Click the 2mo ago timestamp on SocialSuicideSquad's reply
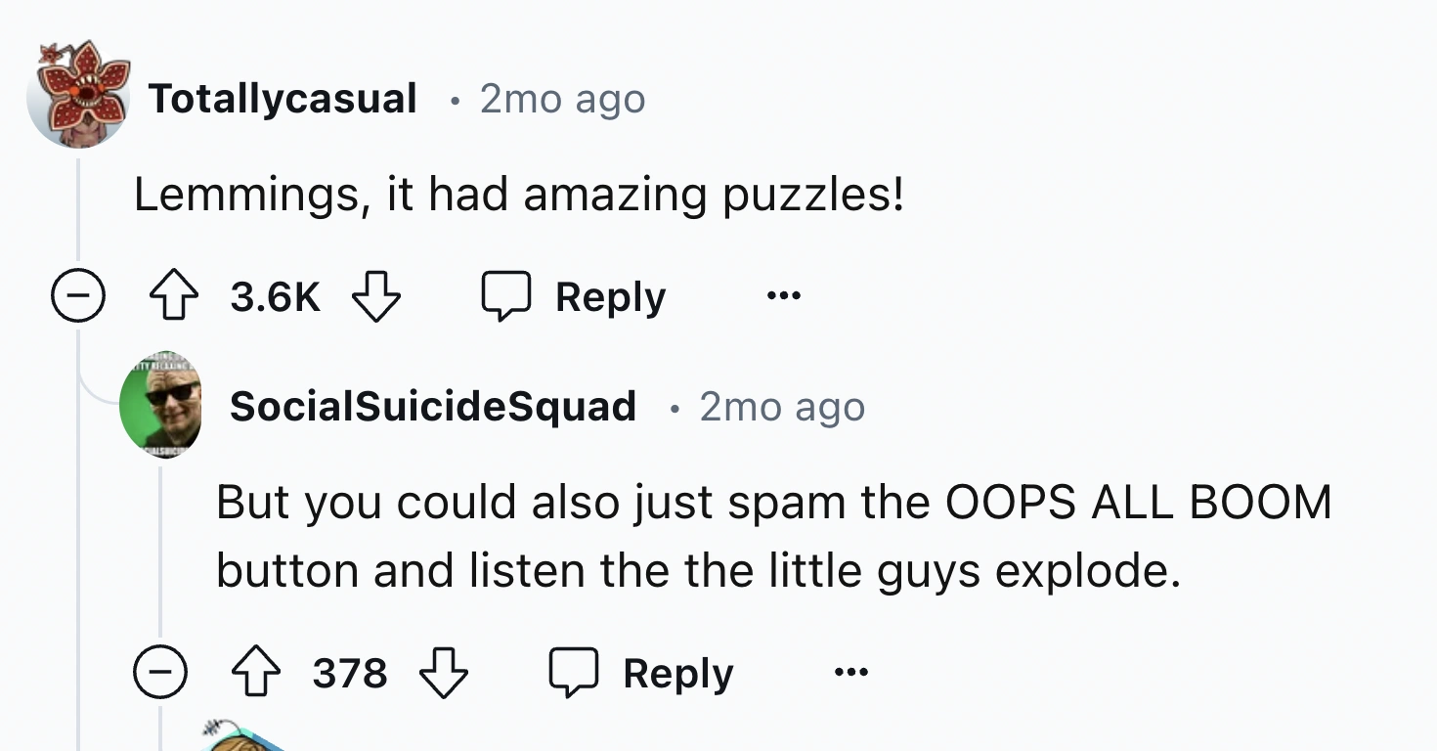1437x751 pixels. [x=782, y=406]
